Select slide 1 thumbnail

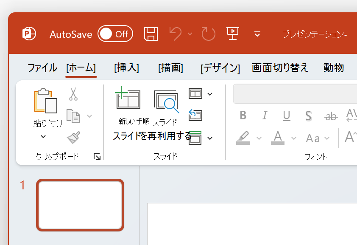(80, 205)
